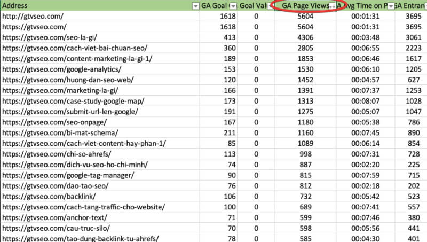427x242 pixels.
Task: Select the marketing-la-gi URL cell
Action: 100,90
